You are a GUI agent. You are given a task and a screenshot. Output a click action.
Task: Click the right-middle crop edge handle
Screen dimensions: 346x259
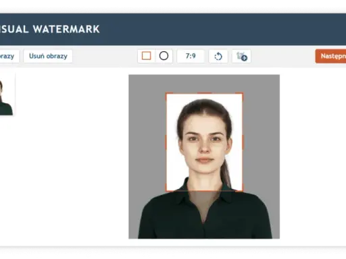tap(243, 142)
